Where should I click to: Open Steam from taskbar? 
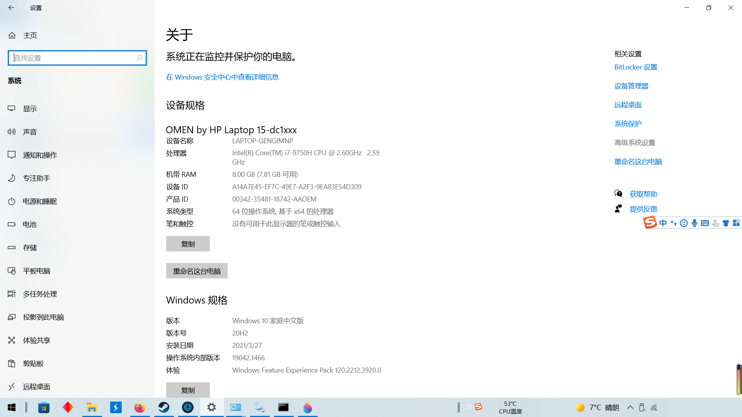(164, 407)
